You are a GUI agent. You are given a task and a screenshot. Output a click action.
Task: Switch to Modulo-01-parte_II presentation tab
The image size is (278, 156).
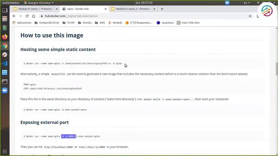tap(133, 9)
